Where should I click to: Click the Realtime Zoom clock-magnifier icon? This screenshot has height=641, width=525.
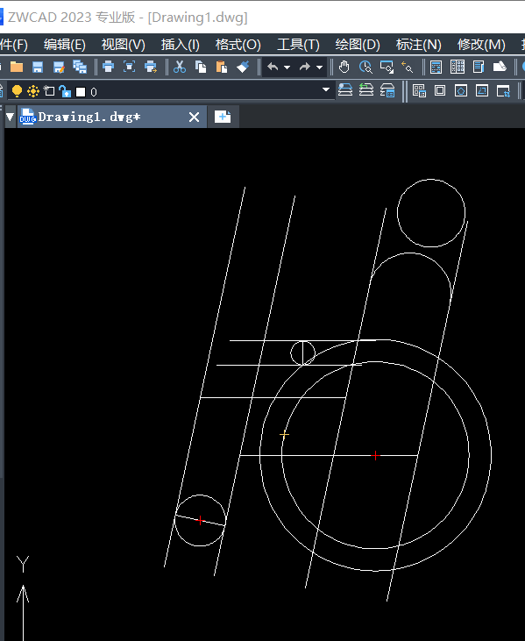(365, 67)
